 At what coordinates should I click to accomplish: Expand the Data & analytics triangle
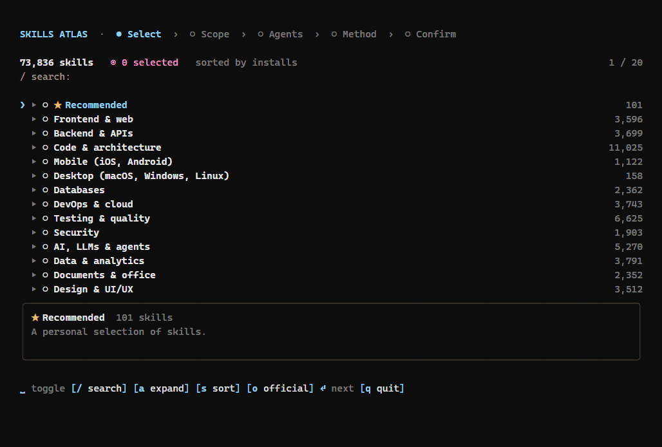tap(34, 261)
